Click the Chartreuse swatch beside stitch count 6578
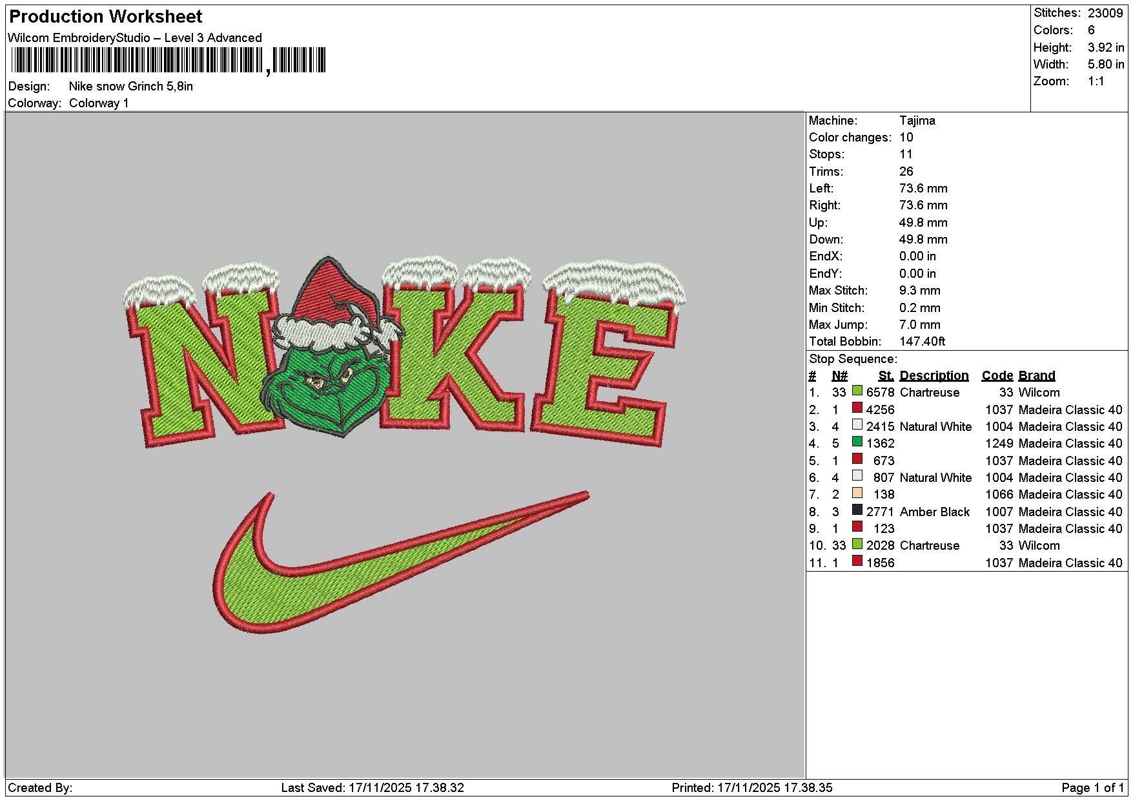Image resolution: width=1133 pixels, height=801 pixels. [857, 391]
